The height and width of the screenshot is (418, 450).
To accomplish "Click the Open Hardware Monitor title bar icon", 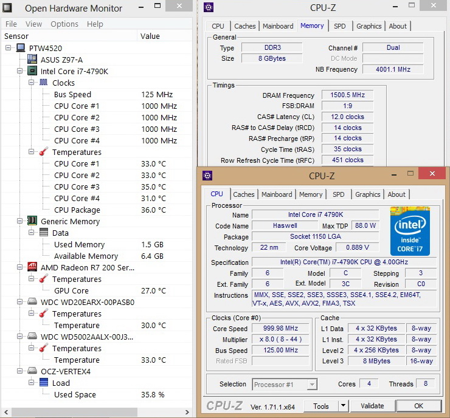I will (7, 8).
